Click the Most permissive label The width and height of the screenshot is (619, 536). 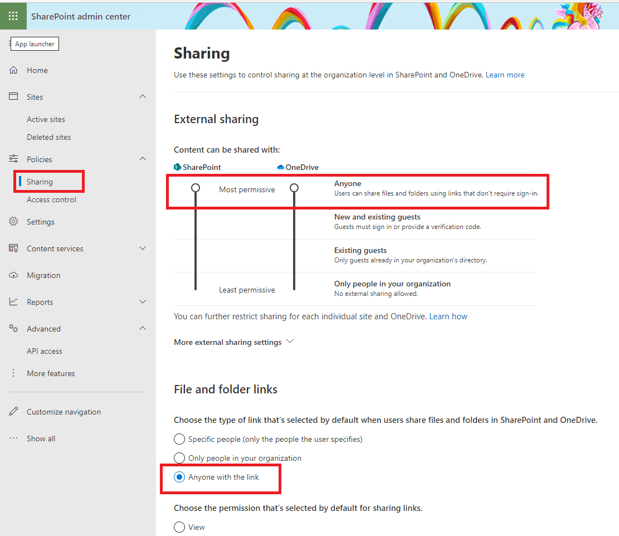(247, 189)
